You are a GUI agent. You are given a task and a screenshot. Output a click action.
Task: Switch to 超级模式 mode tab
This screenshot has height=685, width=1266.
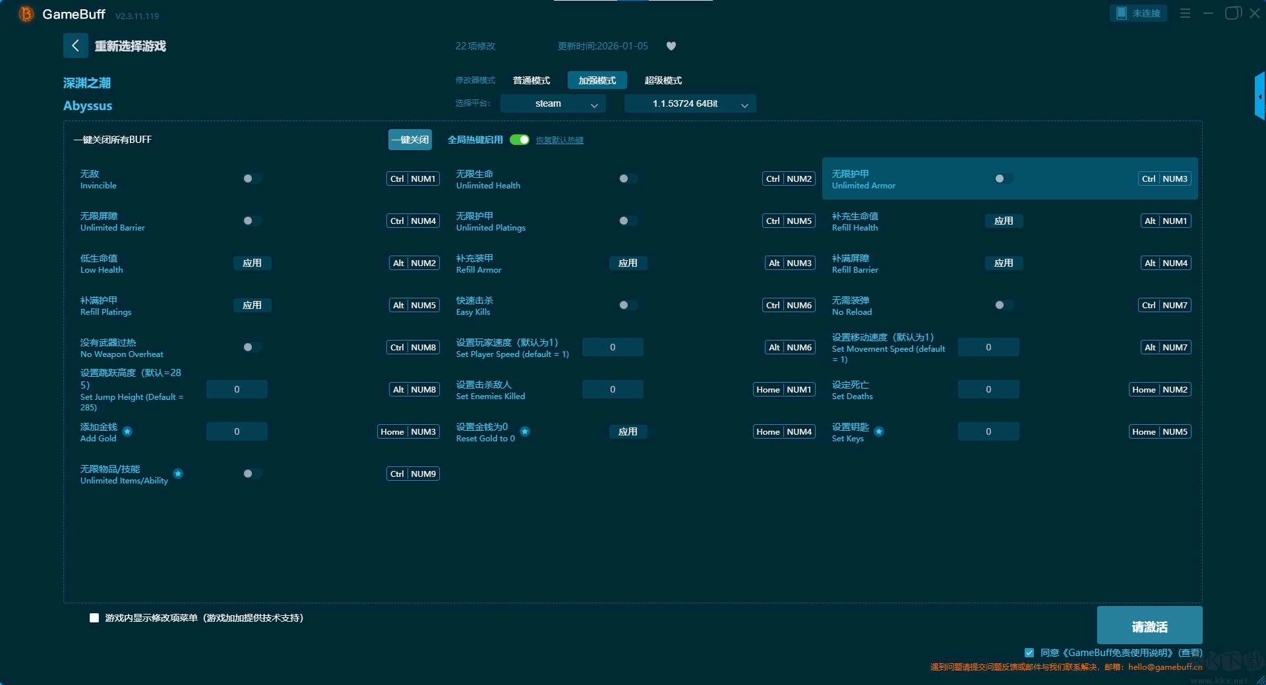(x=663, y=80)
